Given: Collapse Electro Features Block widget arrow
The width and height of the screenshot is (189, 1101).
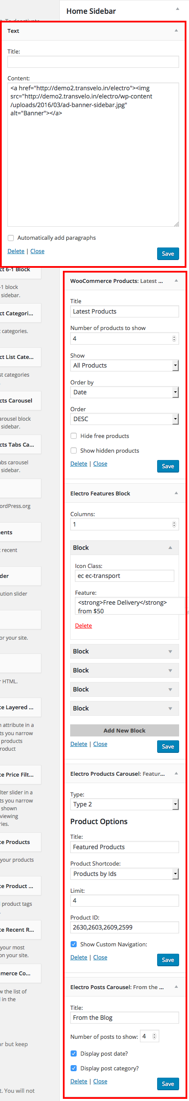Looking at the screenshot, I should click(x=176, y=493).
